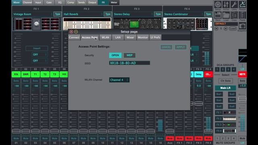Open the Vintage Room effect thumbnail
The image size is (258, 145).
(x=37, y=24)
